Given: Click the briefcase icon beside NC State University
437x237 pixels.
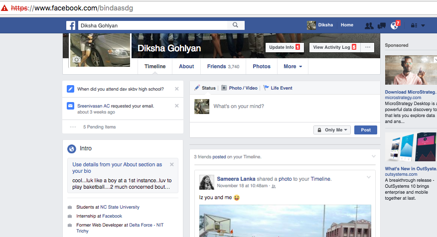Looking at the screenshot, I should pyautogui.click(x=70, y=207).
